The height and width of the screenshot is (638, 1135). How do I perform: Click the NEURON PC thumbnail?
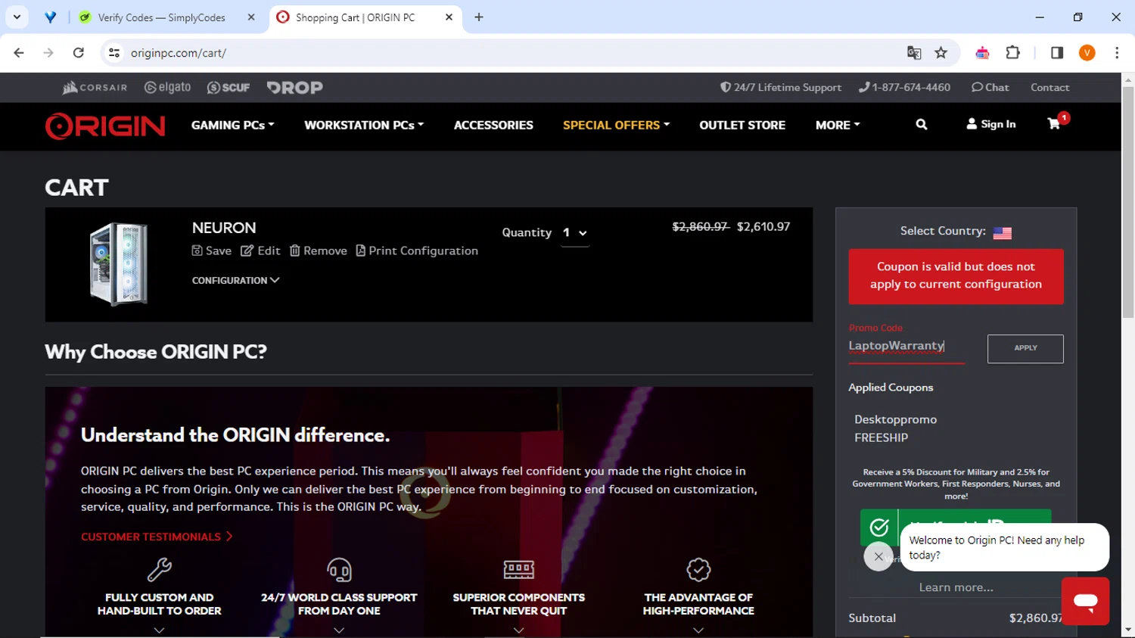coord(119,264)
